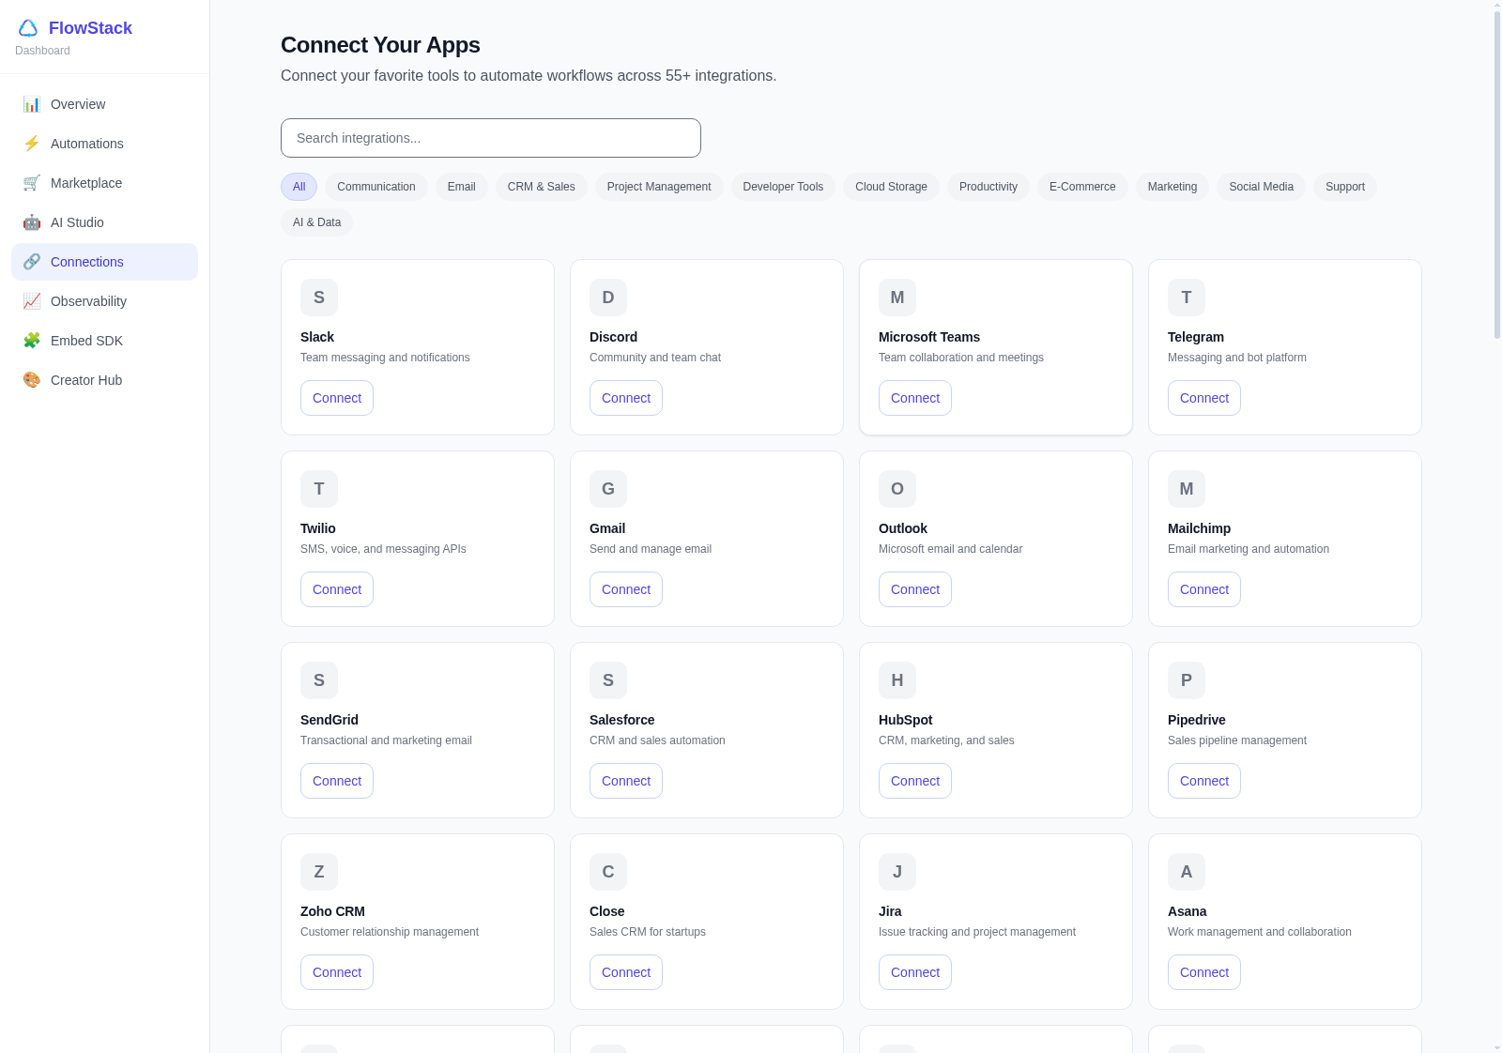The height and width of the screenshot is (1053, 1502).
Task: Connect the Discord integration
Action: point(626,398)
